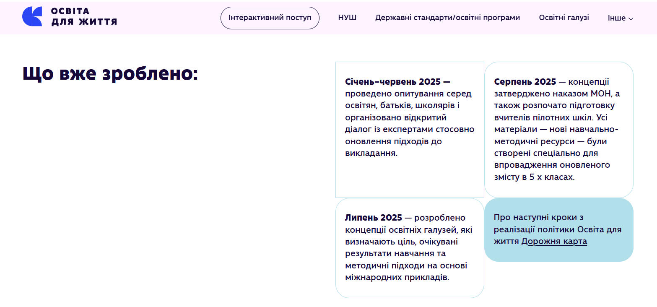This screenshot has width=657, height=307.
Task: Select Освітні галузі in the navigation
Action: click(564, 18)
